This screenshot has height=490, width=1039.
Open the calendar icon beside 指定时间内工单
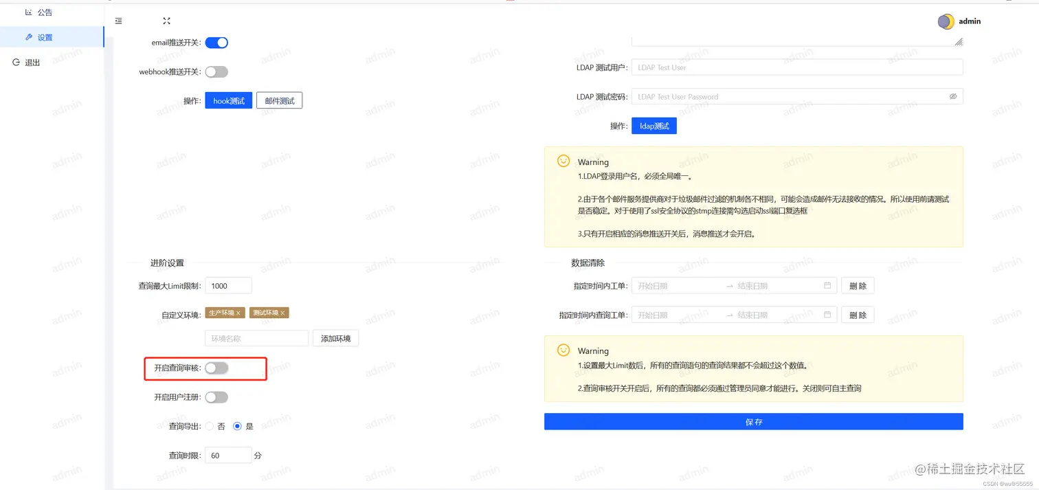(x=827, y=285)
